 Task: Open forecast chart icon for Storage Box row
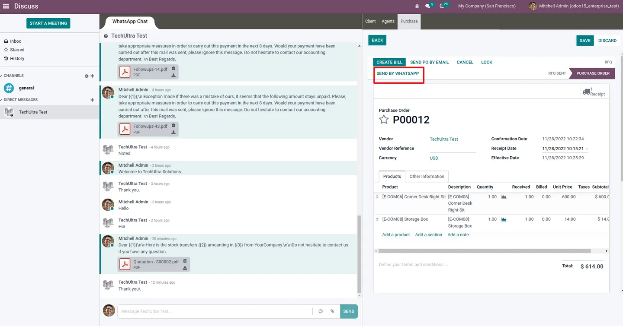tap(504, 219)
